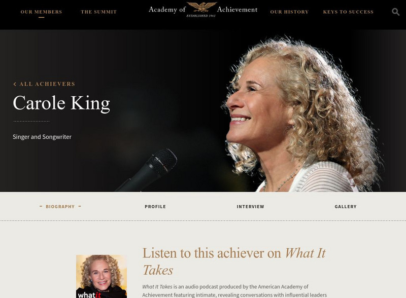This screenshot has width=406, height=298.
Task: Click the What It Takes podcast description text
Action: (234, 291)
